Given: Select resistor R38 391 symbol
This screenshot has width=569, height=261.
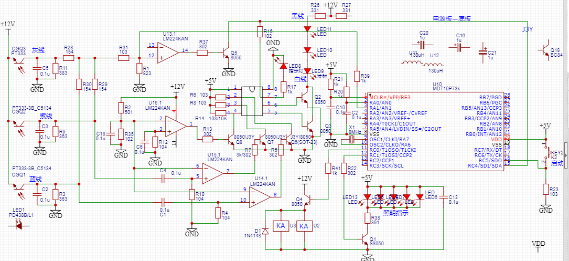Looking at the screenshot, I should [368, 218].
